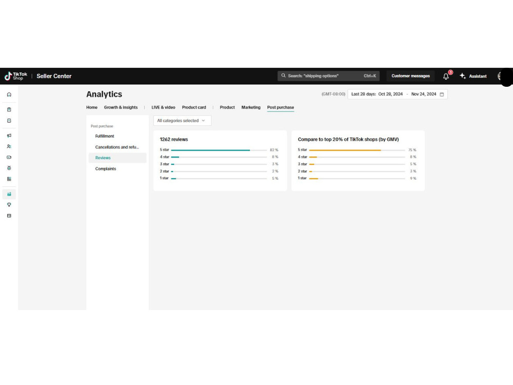Click the GMT-08:00 timezone label
Screen dimensions: 513x385
333,94
